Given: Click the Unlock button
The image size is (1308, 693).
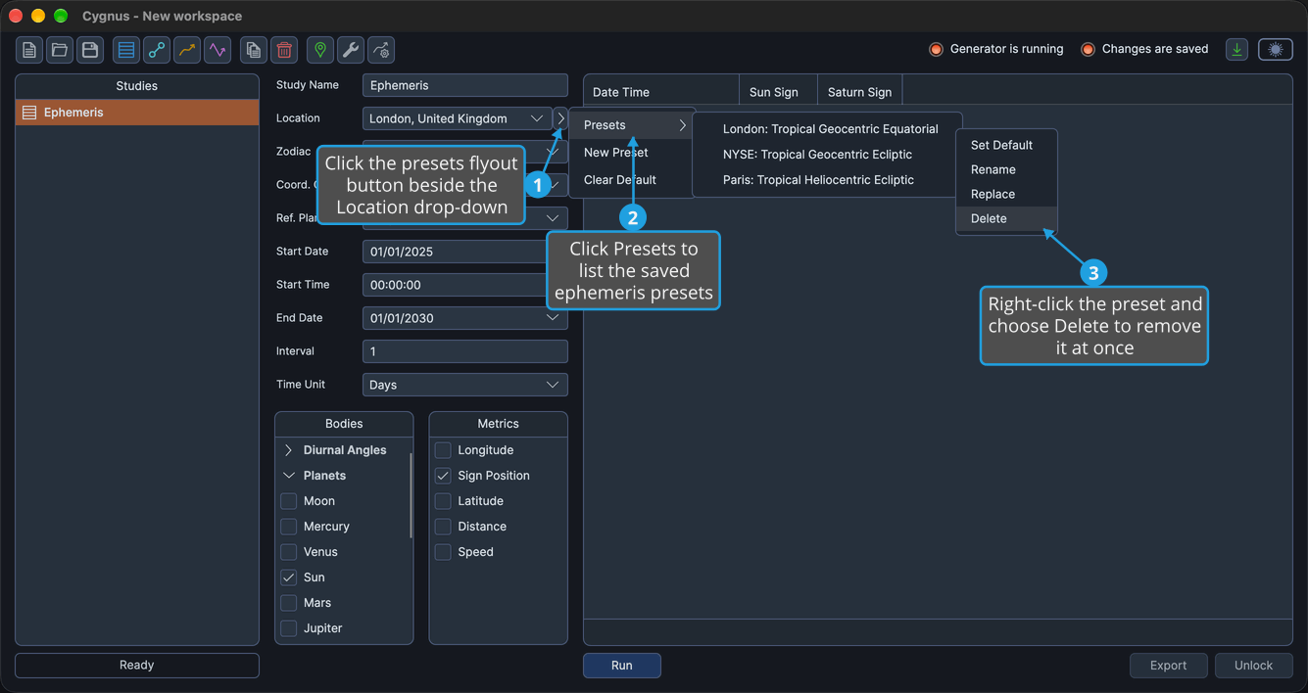Looking at the screenshot, I should click(x=1253, y=666).
